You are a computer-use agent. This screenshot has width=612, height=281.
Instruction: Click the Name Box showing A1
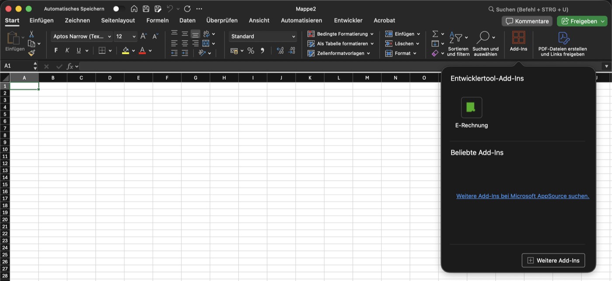tap(17, 66)
